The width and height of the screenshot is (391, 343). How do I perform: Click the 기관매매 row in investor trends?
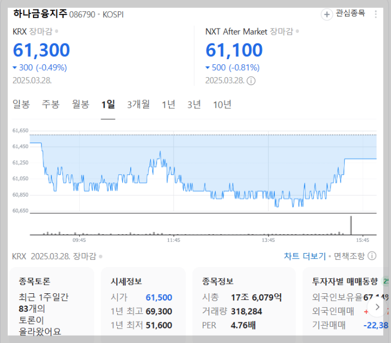(x=350, y=325)
